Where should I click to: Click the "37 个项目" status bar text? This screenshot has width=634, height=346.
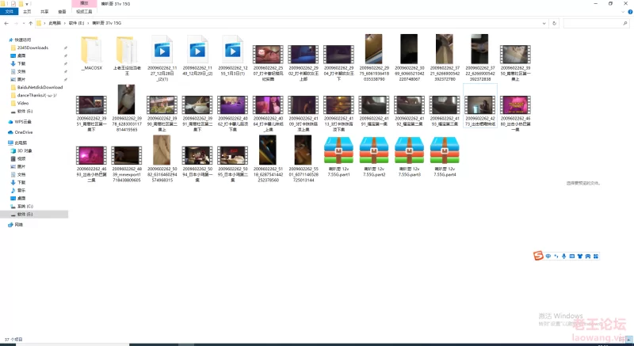tap(13, 340)
